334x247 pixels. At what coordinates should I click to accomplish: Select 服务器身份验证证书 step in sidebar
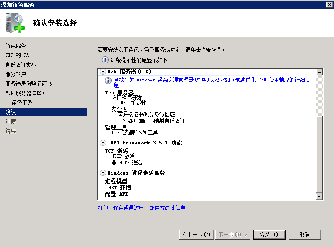point(28,84)
